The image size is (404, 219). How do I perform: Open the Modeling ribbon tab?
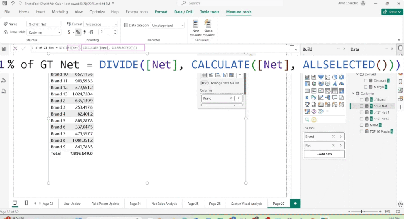click(60, 12)
